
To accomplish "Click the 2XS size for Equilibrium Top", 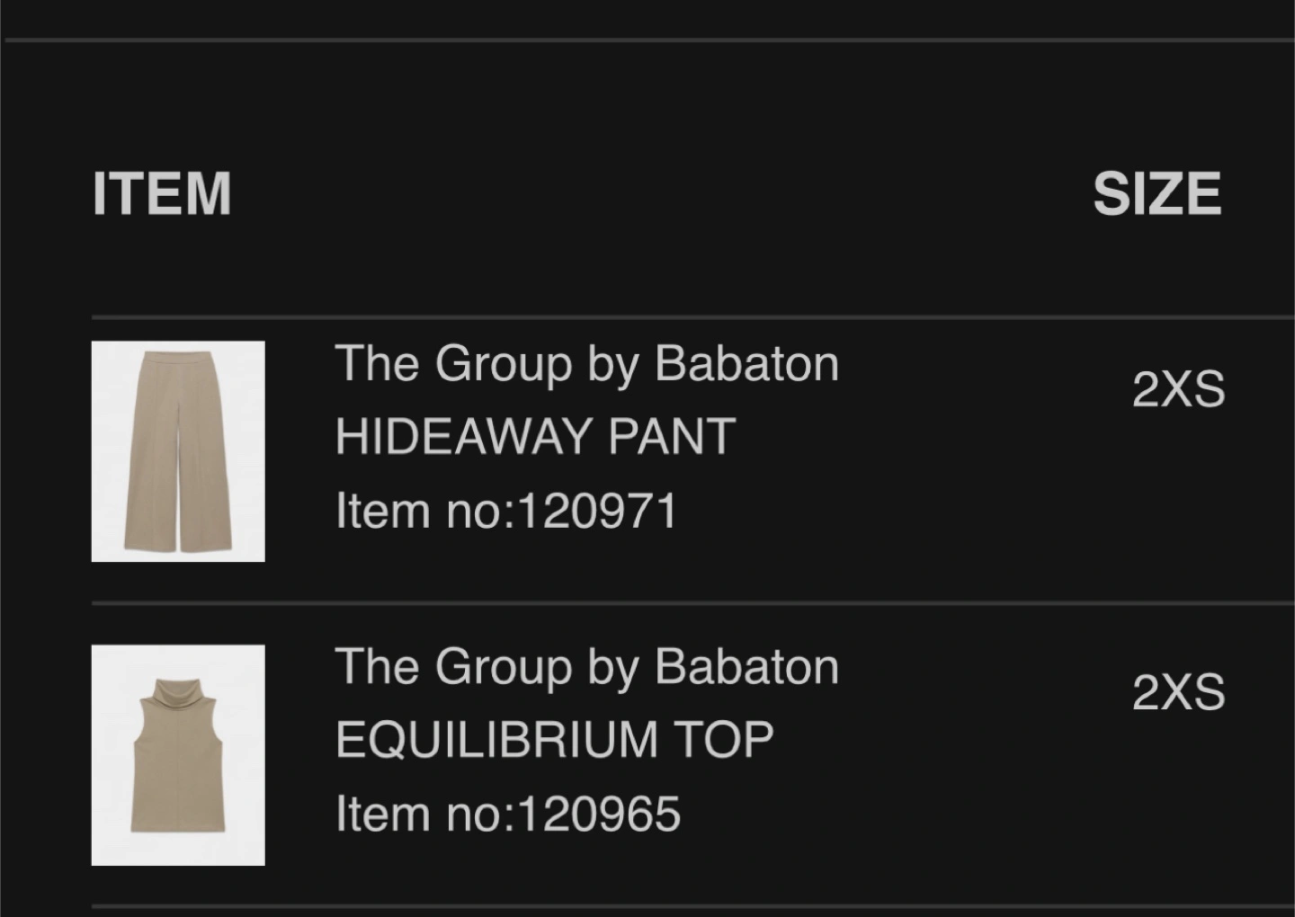I will pyautogui.click(x=1178, y=693).
